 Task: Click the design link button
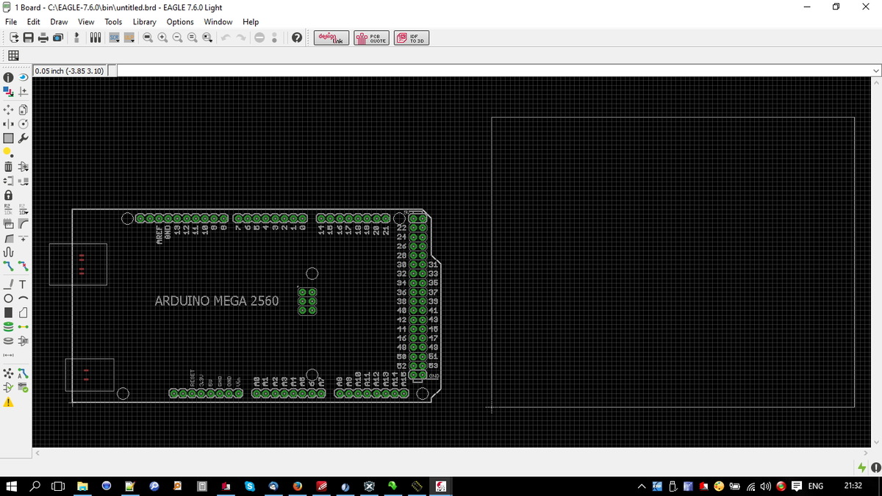click(332, 38)
